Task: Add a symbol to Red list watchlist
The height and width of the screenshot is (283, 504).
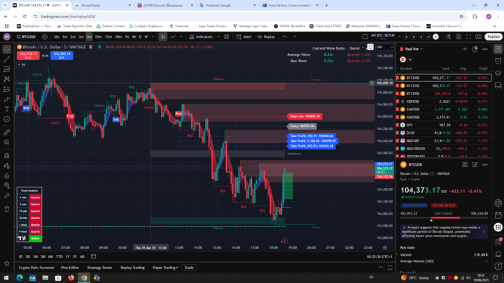Action: point(465,49)
